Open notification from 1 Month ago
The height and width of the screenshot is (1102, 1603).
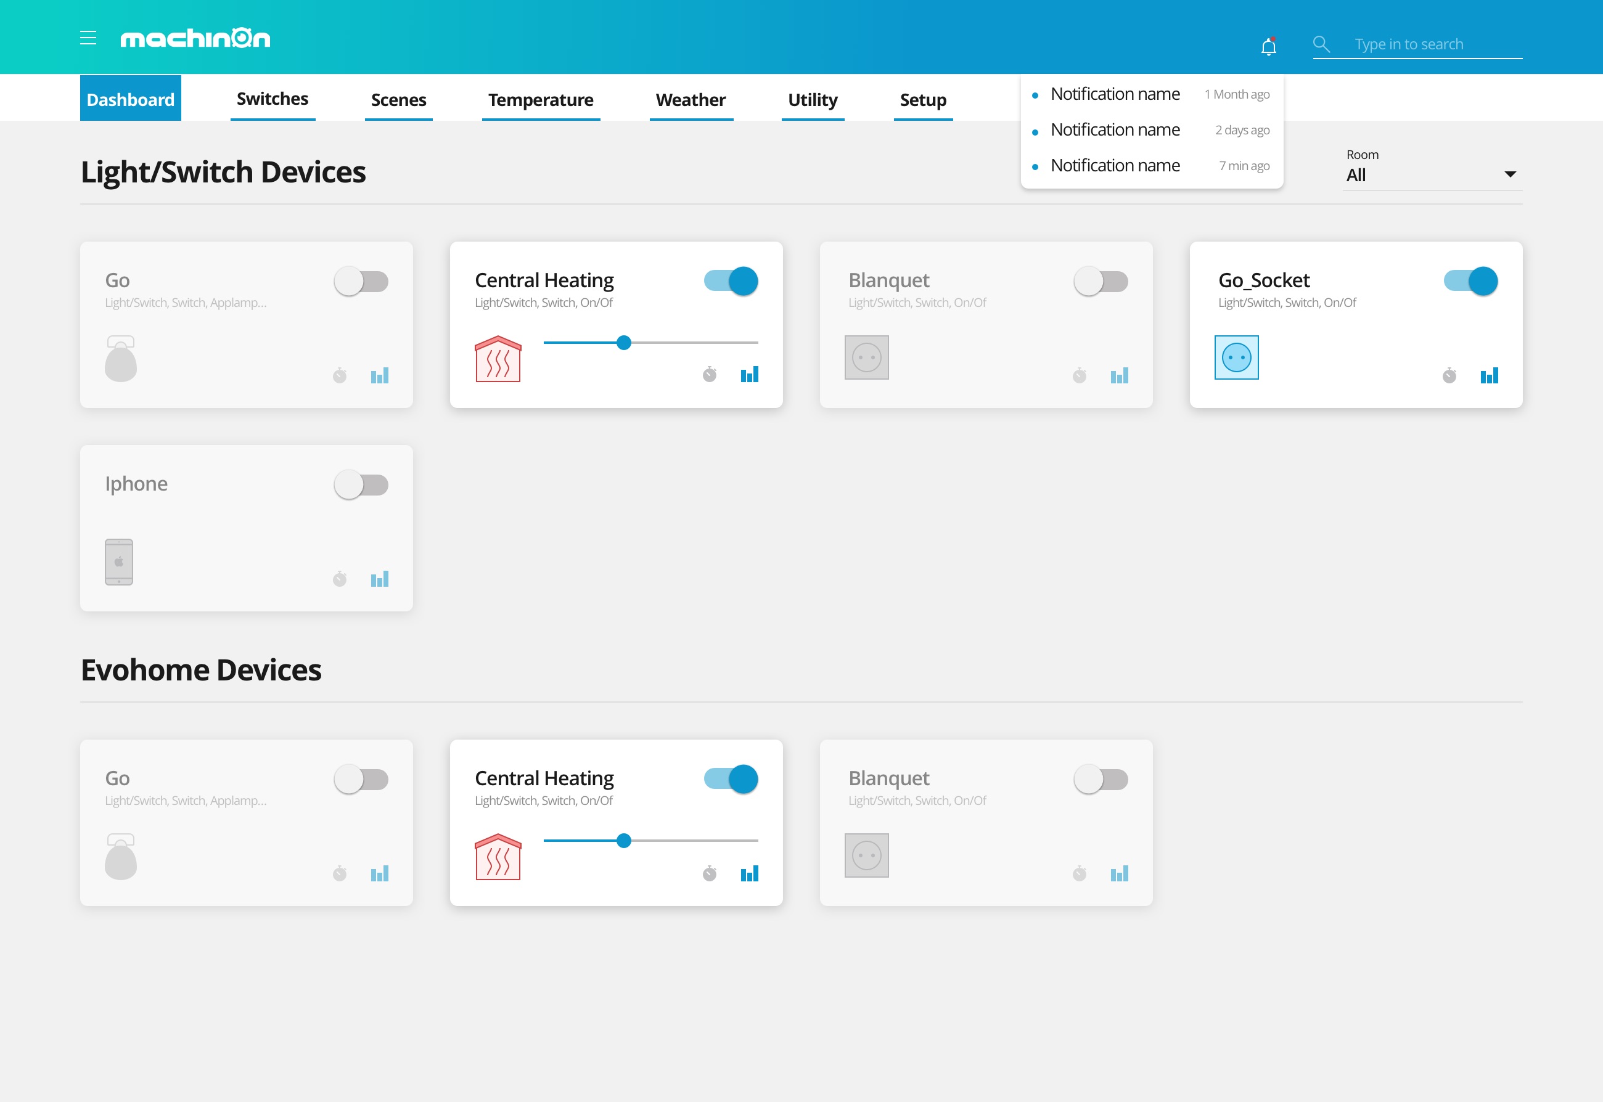[1152, 94]
